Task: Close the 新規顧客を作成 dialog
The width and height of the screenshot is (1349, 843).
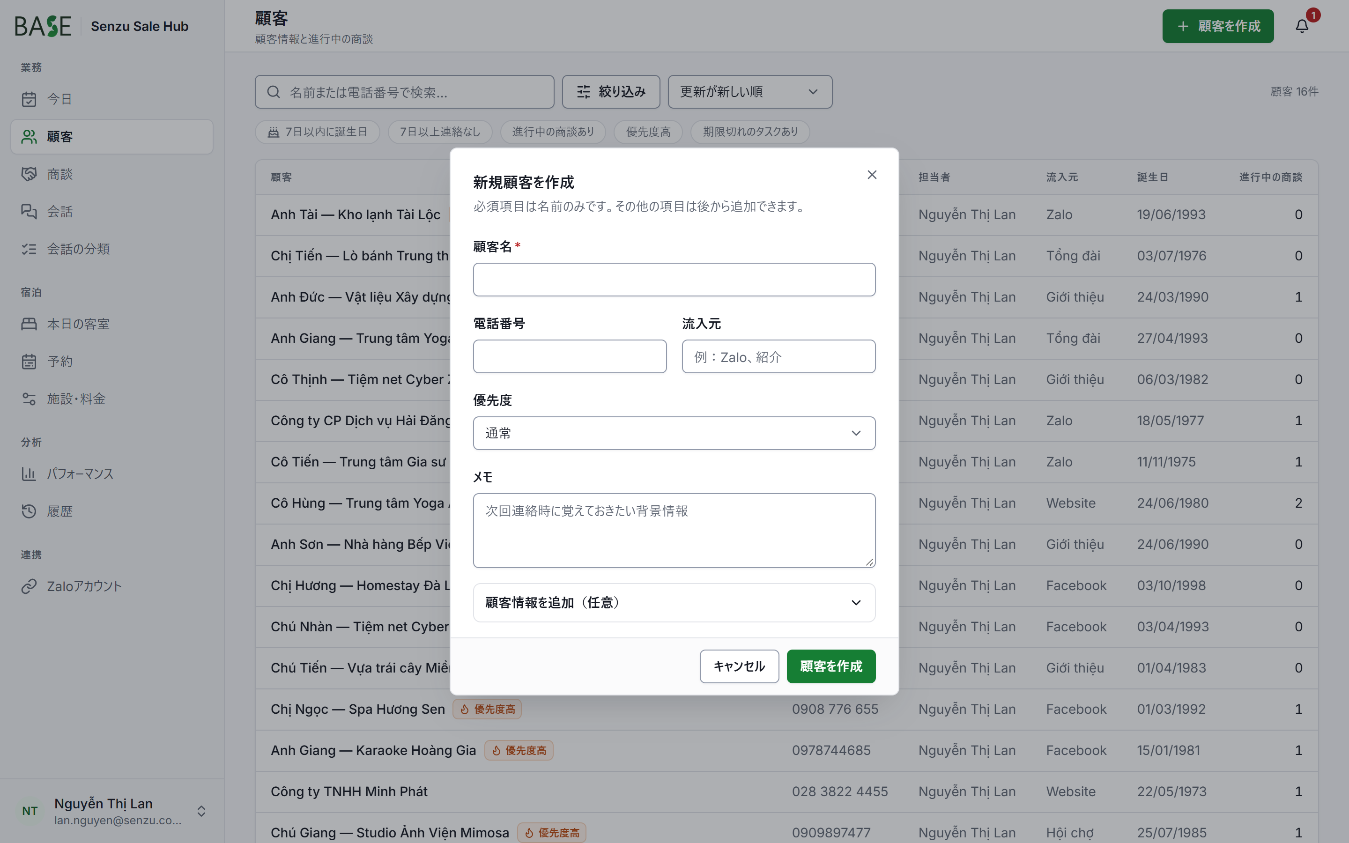Action: coord(872,175)
